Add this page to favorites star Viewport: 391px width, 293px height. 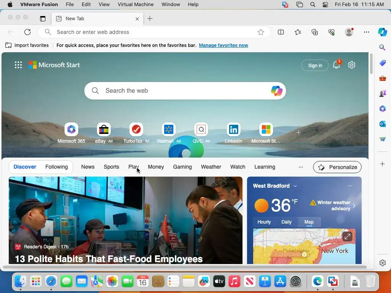(260, 32)
